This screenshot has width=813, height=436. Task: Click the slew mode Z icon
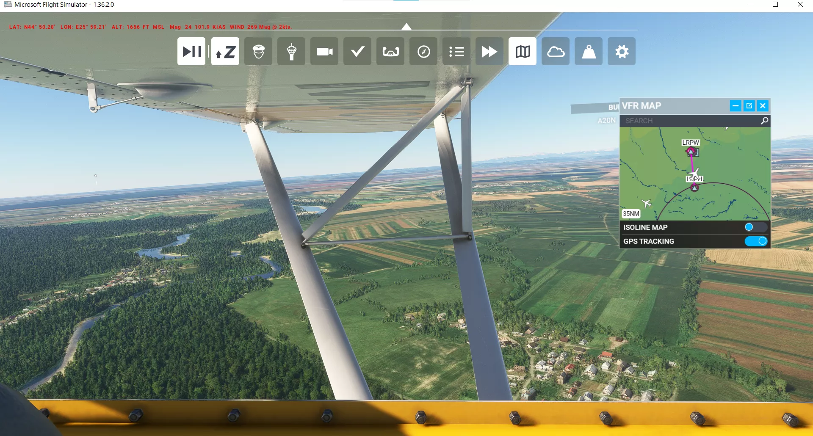click(x=225, y=51)
